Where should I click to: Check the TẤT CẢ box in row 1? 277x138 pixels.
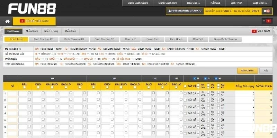(x=185, y=93)
